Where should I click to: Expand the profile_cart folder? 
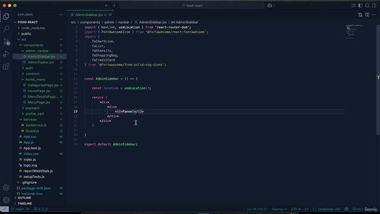click(40, 114)
